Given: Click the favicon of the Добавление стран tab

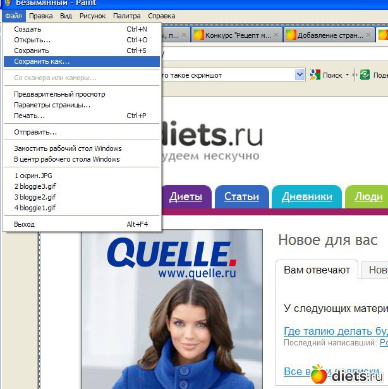Looking at the screenshot, I should [x=291, y=35].
